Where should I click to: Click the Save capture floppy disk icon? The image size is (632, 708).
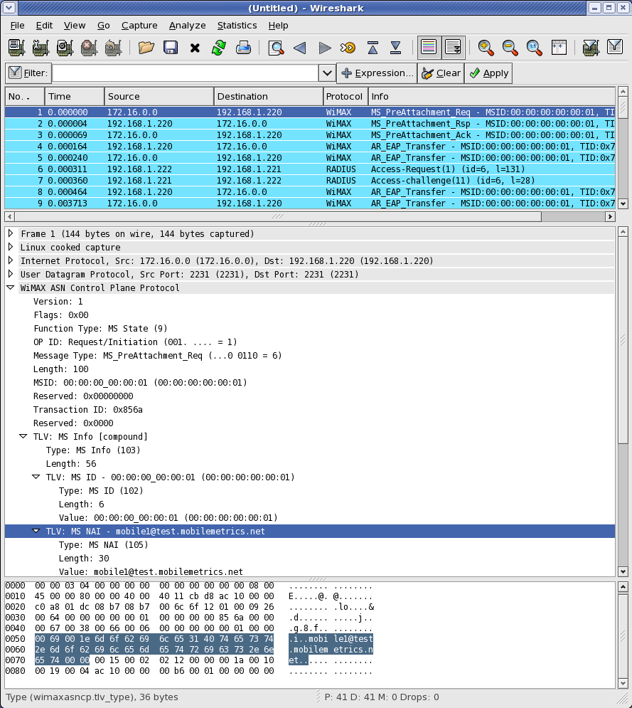tap(171, 48)
